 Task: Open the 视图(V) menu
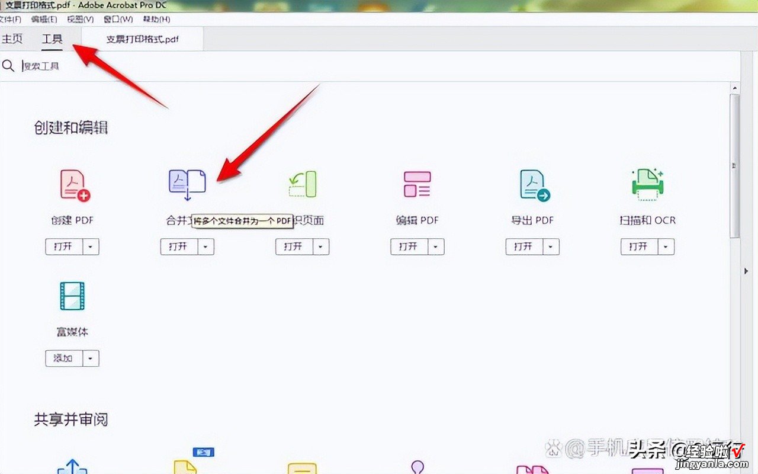click(80, 19)
